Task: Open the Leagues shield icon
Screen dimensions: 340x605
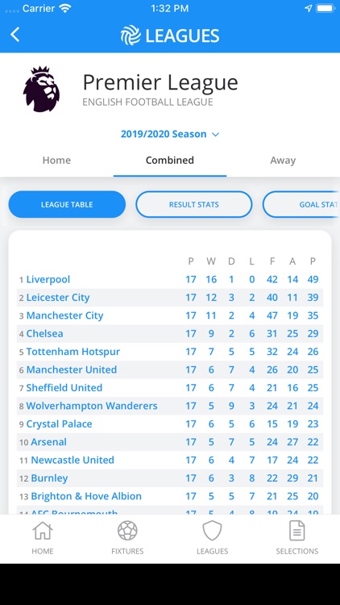Action: (x=213, y=531)
